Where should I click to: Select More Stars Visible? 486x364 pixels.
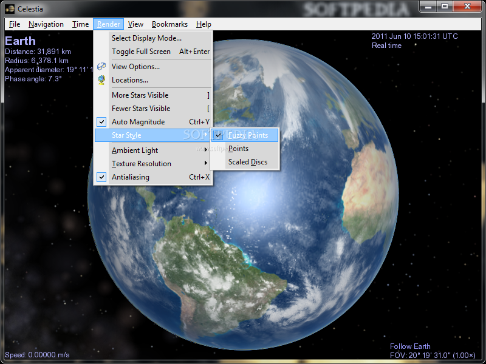point(153,95)
